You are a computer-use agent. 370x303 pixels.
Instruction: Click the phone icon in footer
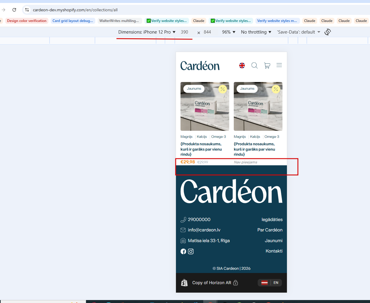pyautogui.click(x=183, y=220)
